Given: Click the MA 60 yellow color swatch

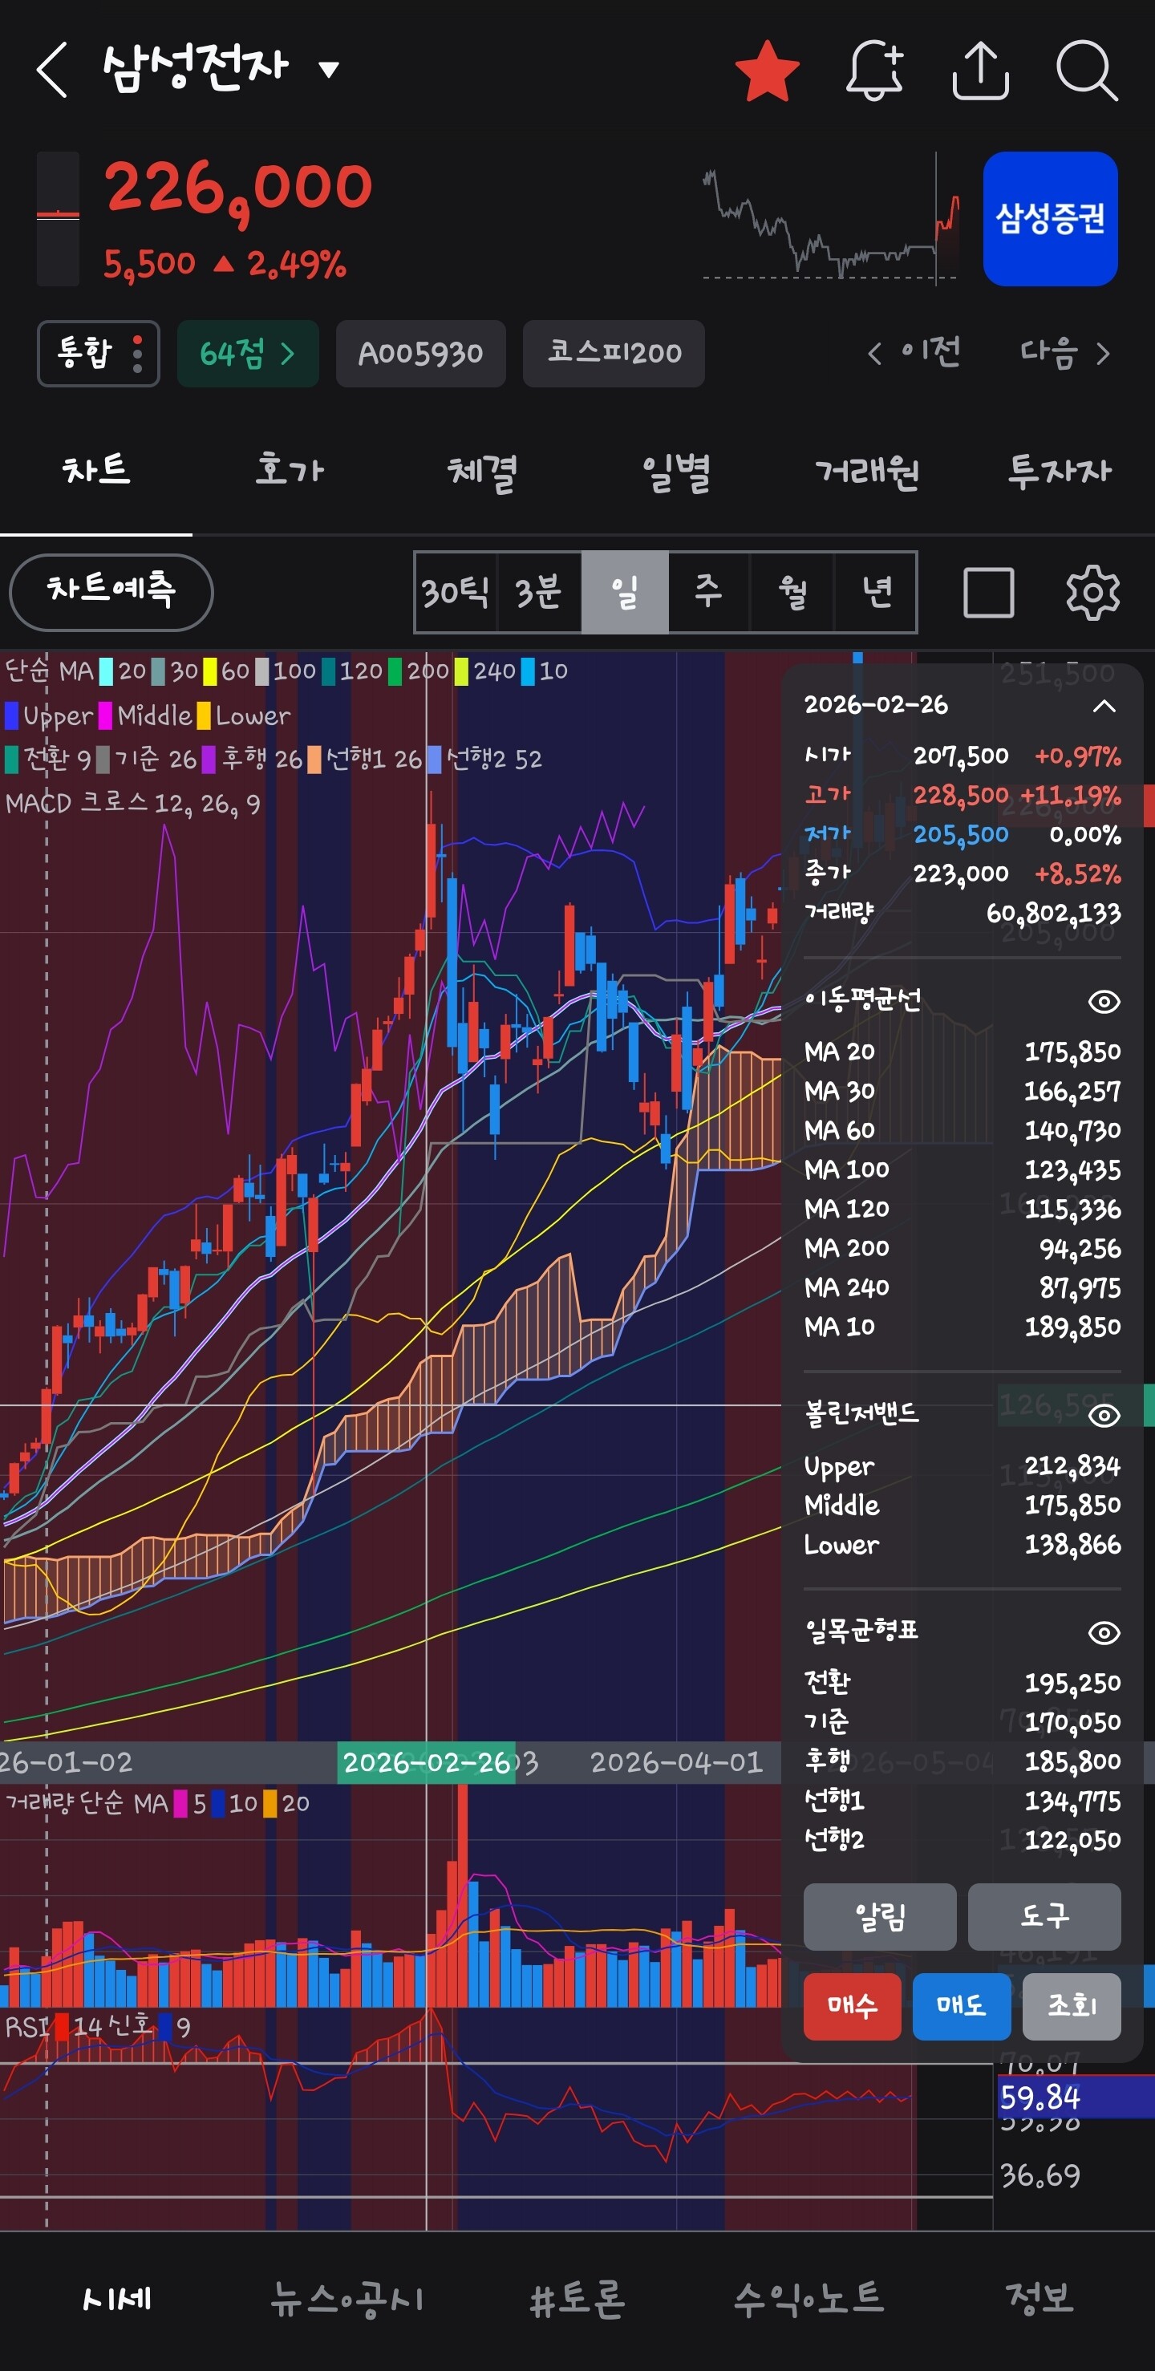Looking at the screenshot, I should click(x=210, y=671).
